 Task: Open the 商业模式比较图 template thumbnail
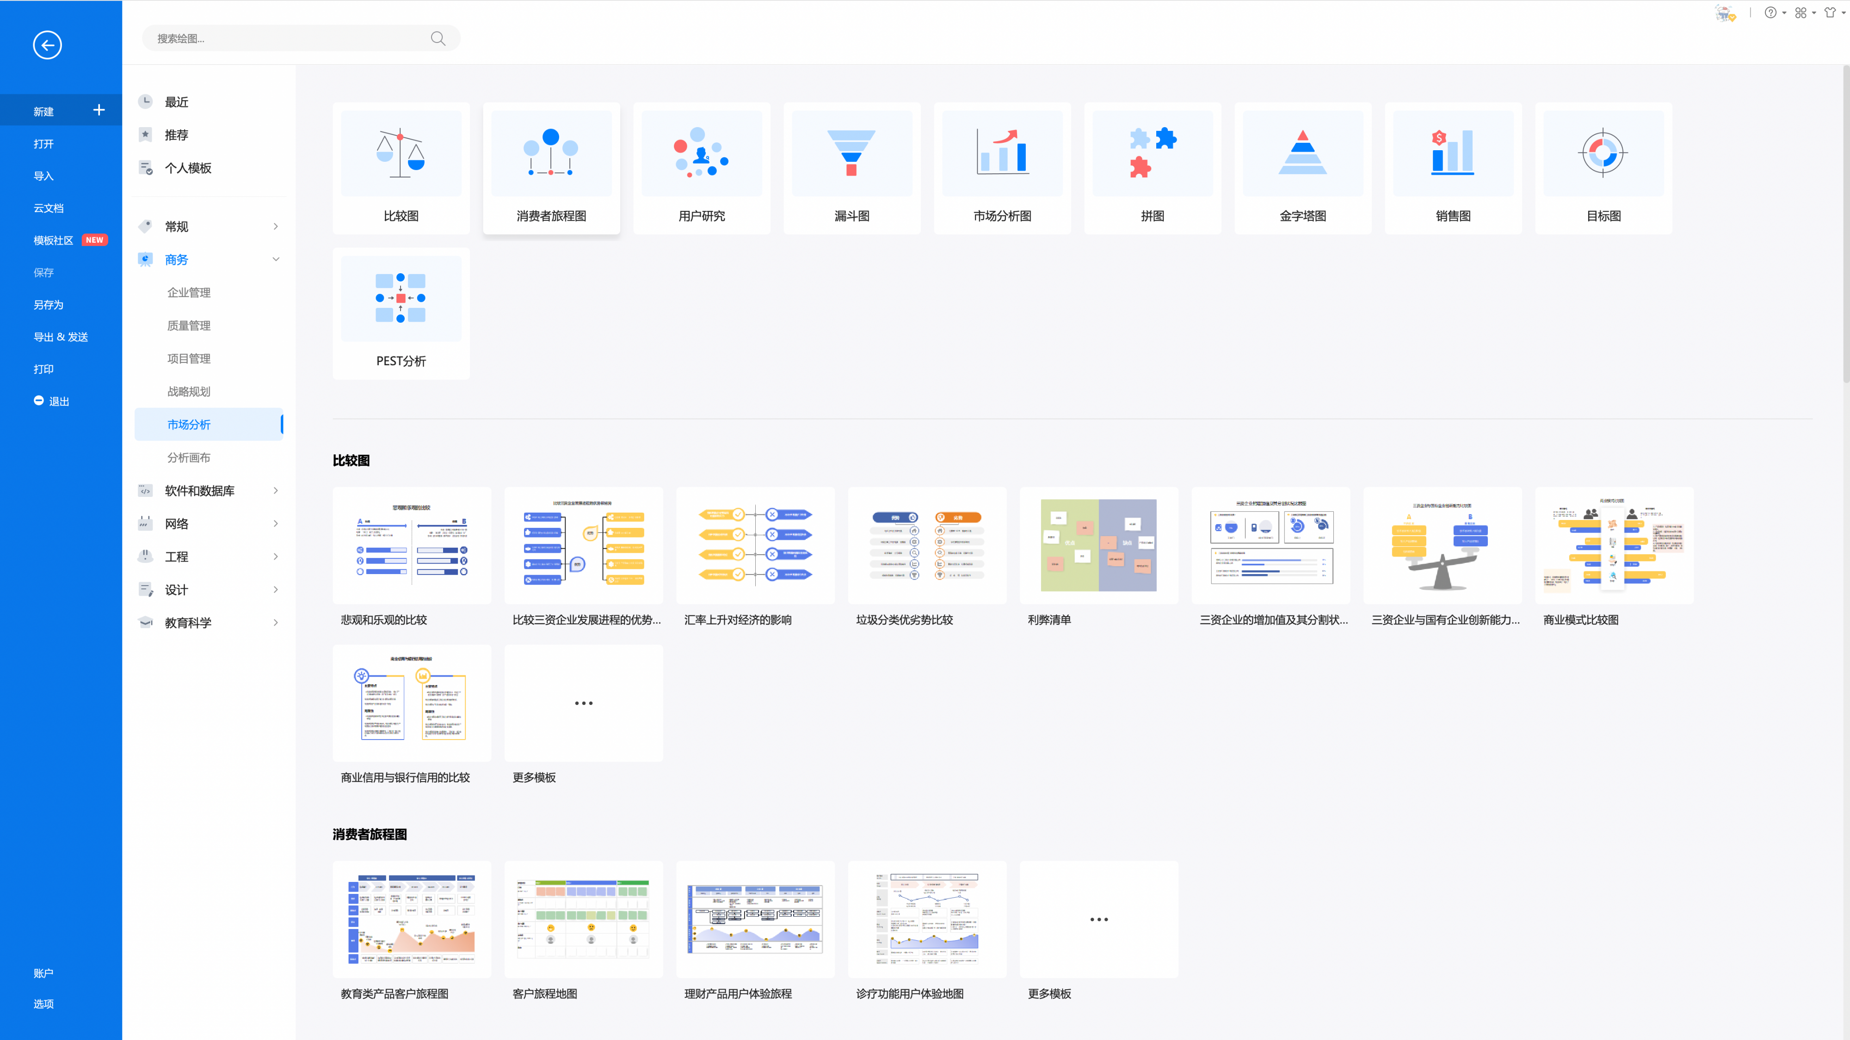[1614, 545]
